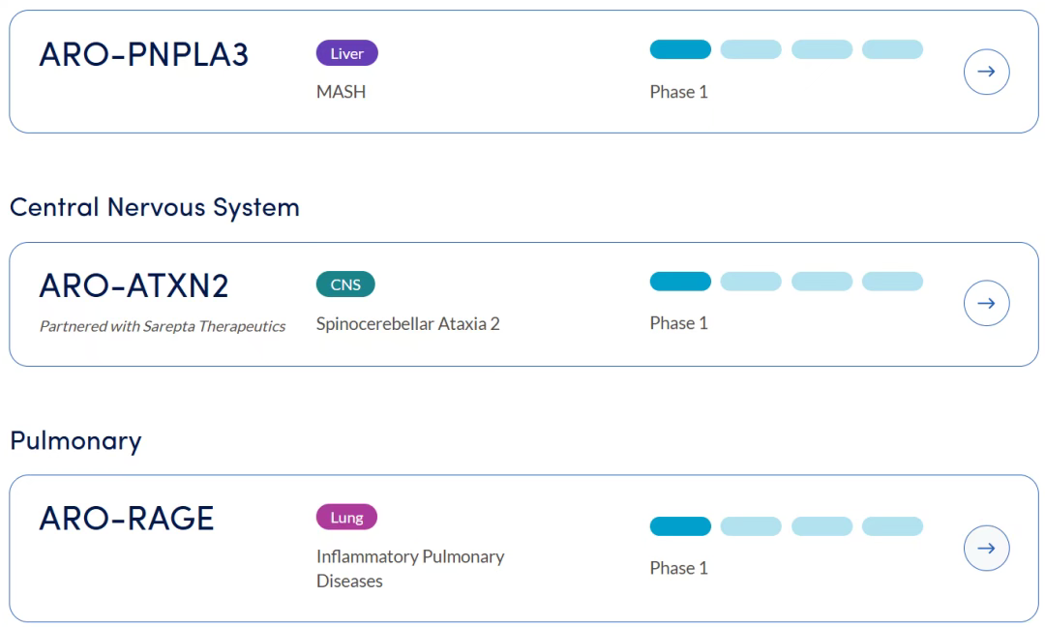Click the purple Liver tag
This screenshot has height=627, width=1045.
[346, 53]
